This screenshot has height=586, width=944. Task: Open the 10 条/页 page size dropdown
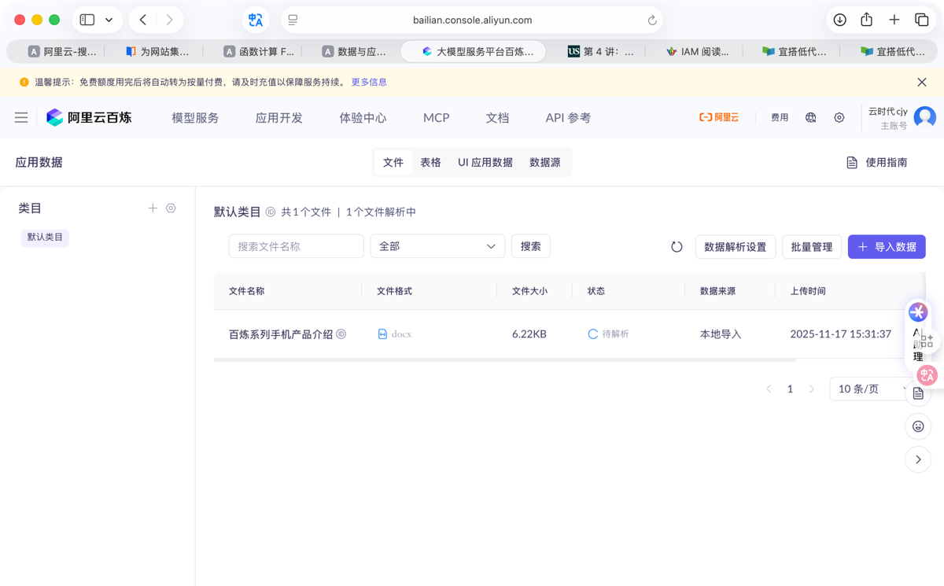873,389
